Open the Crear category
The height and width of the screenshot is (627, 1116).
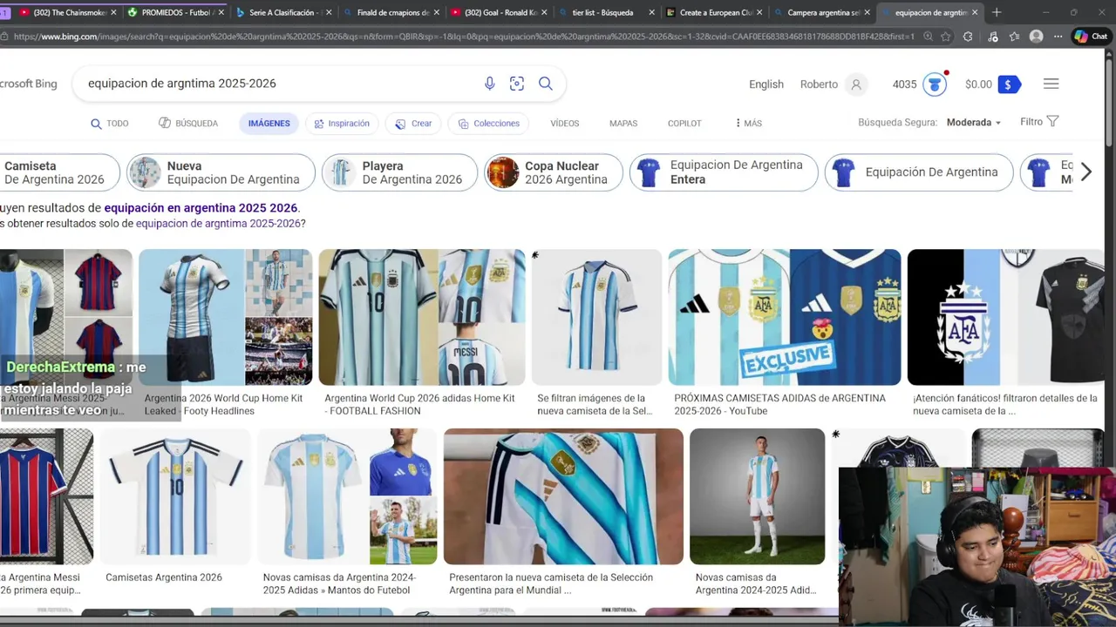coord(413,124)
